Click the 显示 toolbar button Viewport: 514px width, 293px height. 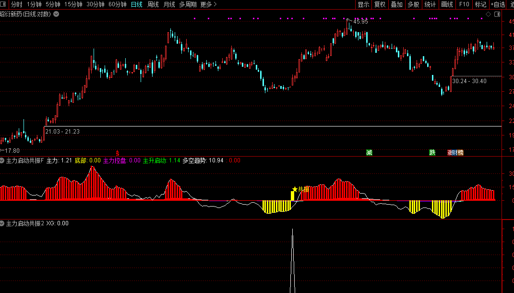pos(363,4)
